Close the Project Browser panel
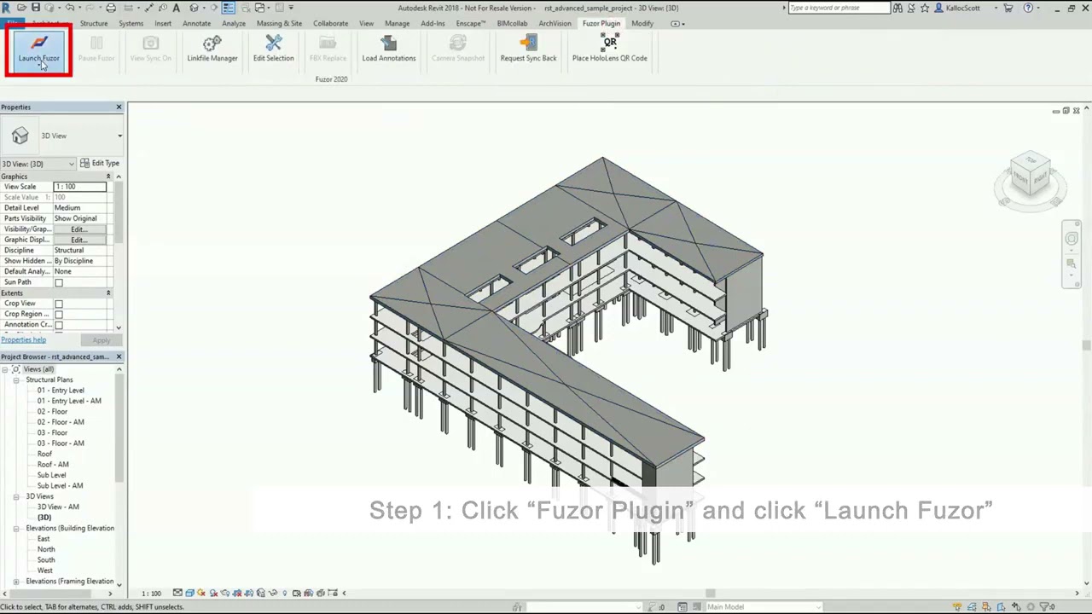Screen dimensions: 1092x614 (119, 356)
